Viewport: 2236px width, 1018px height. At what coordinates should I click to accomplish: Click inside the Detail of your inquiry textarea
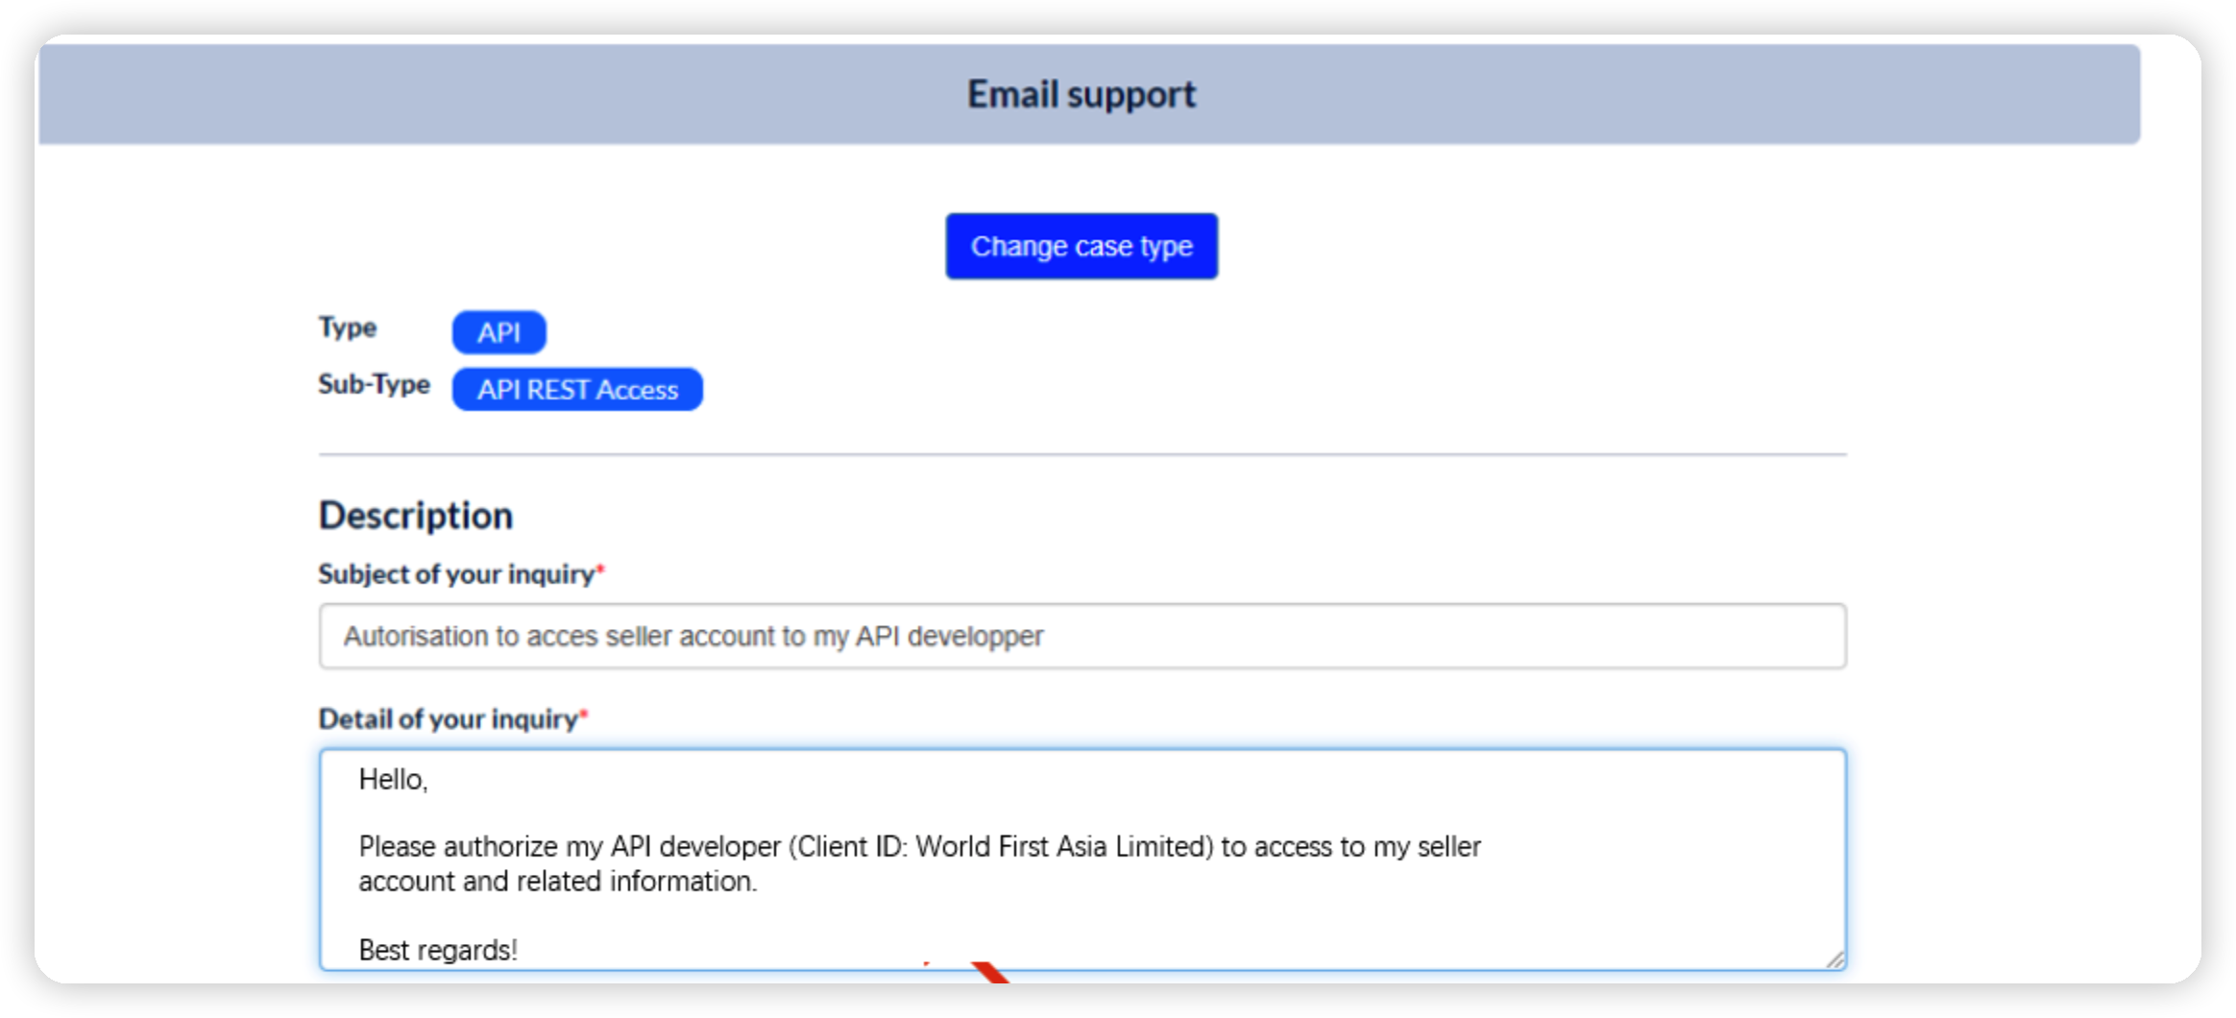(1082, 860)
